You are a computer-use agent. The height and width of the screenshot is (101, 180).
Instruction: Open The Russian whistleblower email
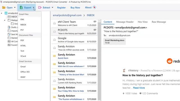[74, 97]
